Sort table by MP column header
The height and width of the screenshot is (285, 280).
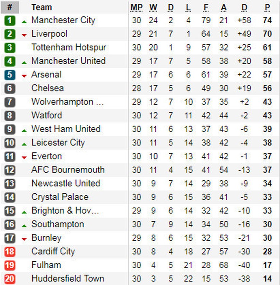136,7
